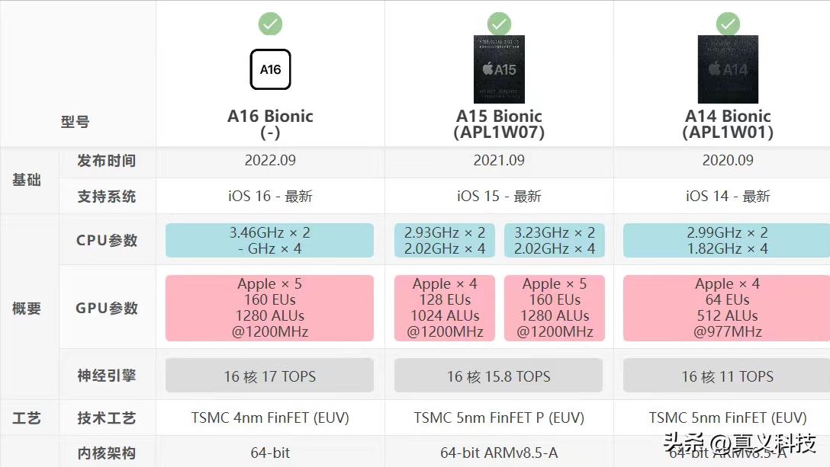Click the 基础 category label
Image resolution: width=830 pixels, height=467 pixels.
click(27, 181)
